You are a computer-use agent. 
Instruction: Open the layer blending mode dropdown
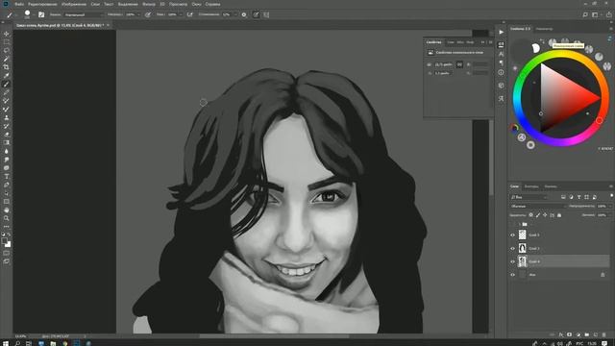point(538,206)
